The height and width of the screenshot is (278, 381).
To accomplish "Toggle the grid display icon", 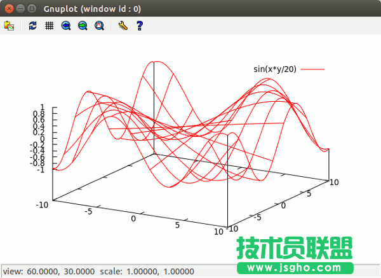I will tap(50, 25).
